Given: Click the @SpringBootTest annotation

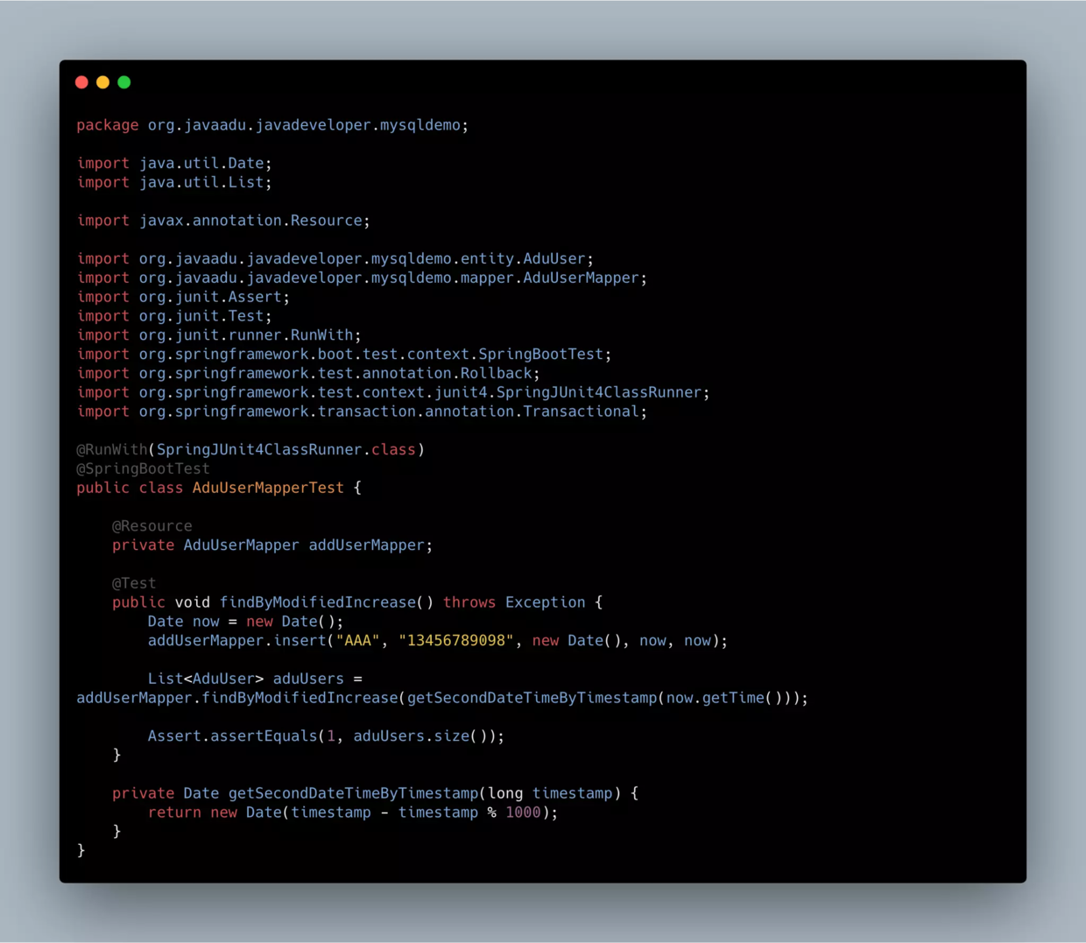Looking at the screenshot, I should [x=143, y=468].
